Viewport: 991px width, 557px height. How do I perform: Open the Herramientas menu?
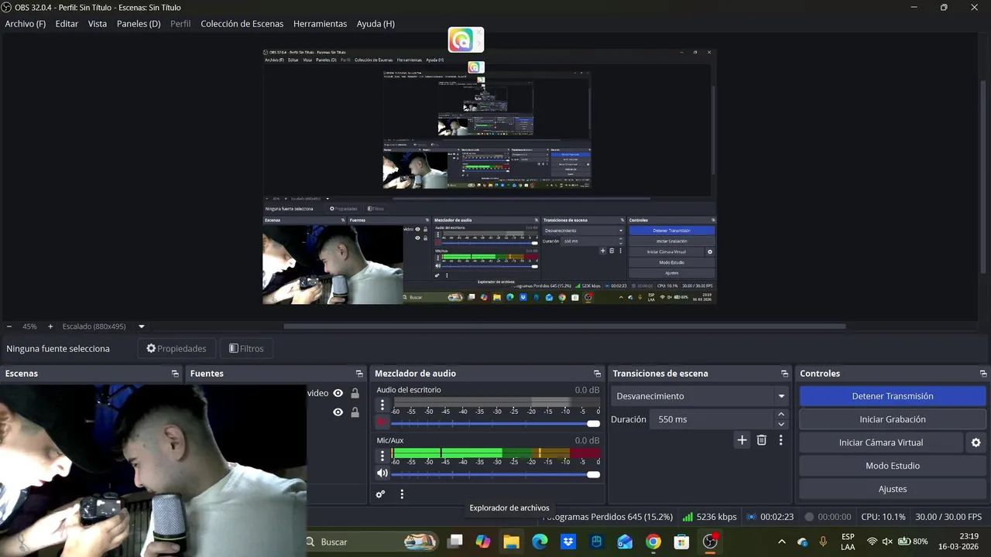[x=320, y=24]
